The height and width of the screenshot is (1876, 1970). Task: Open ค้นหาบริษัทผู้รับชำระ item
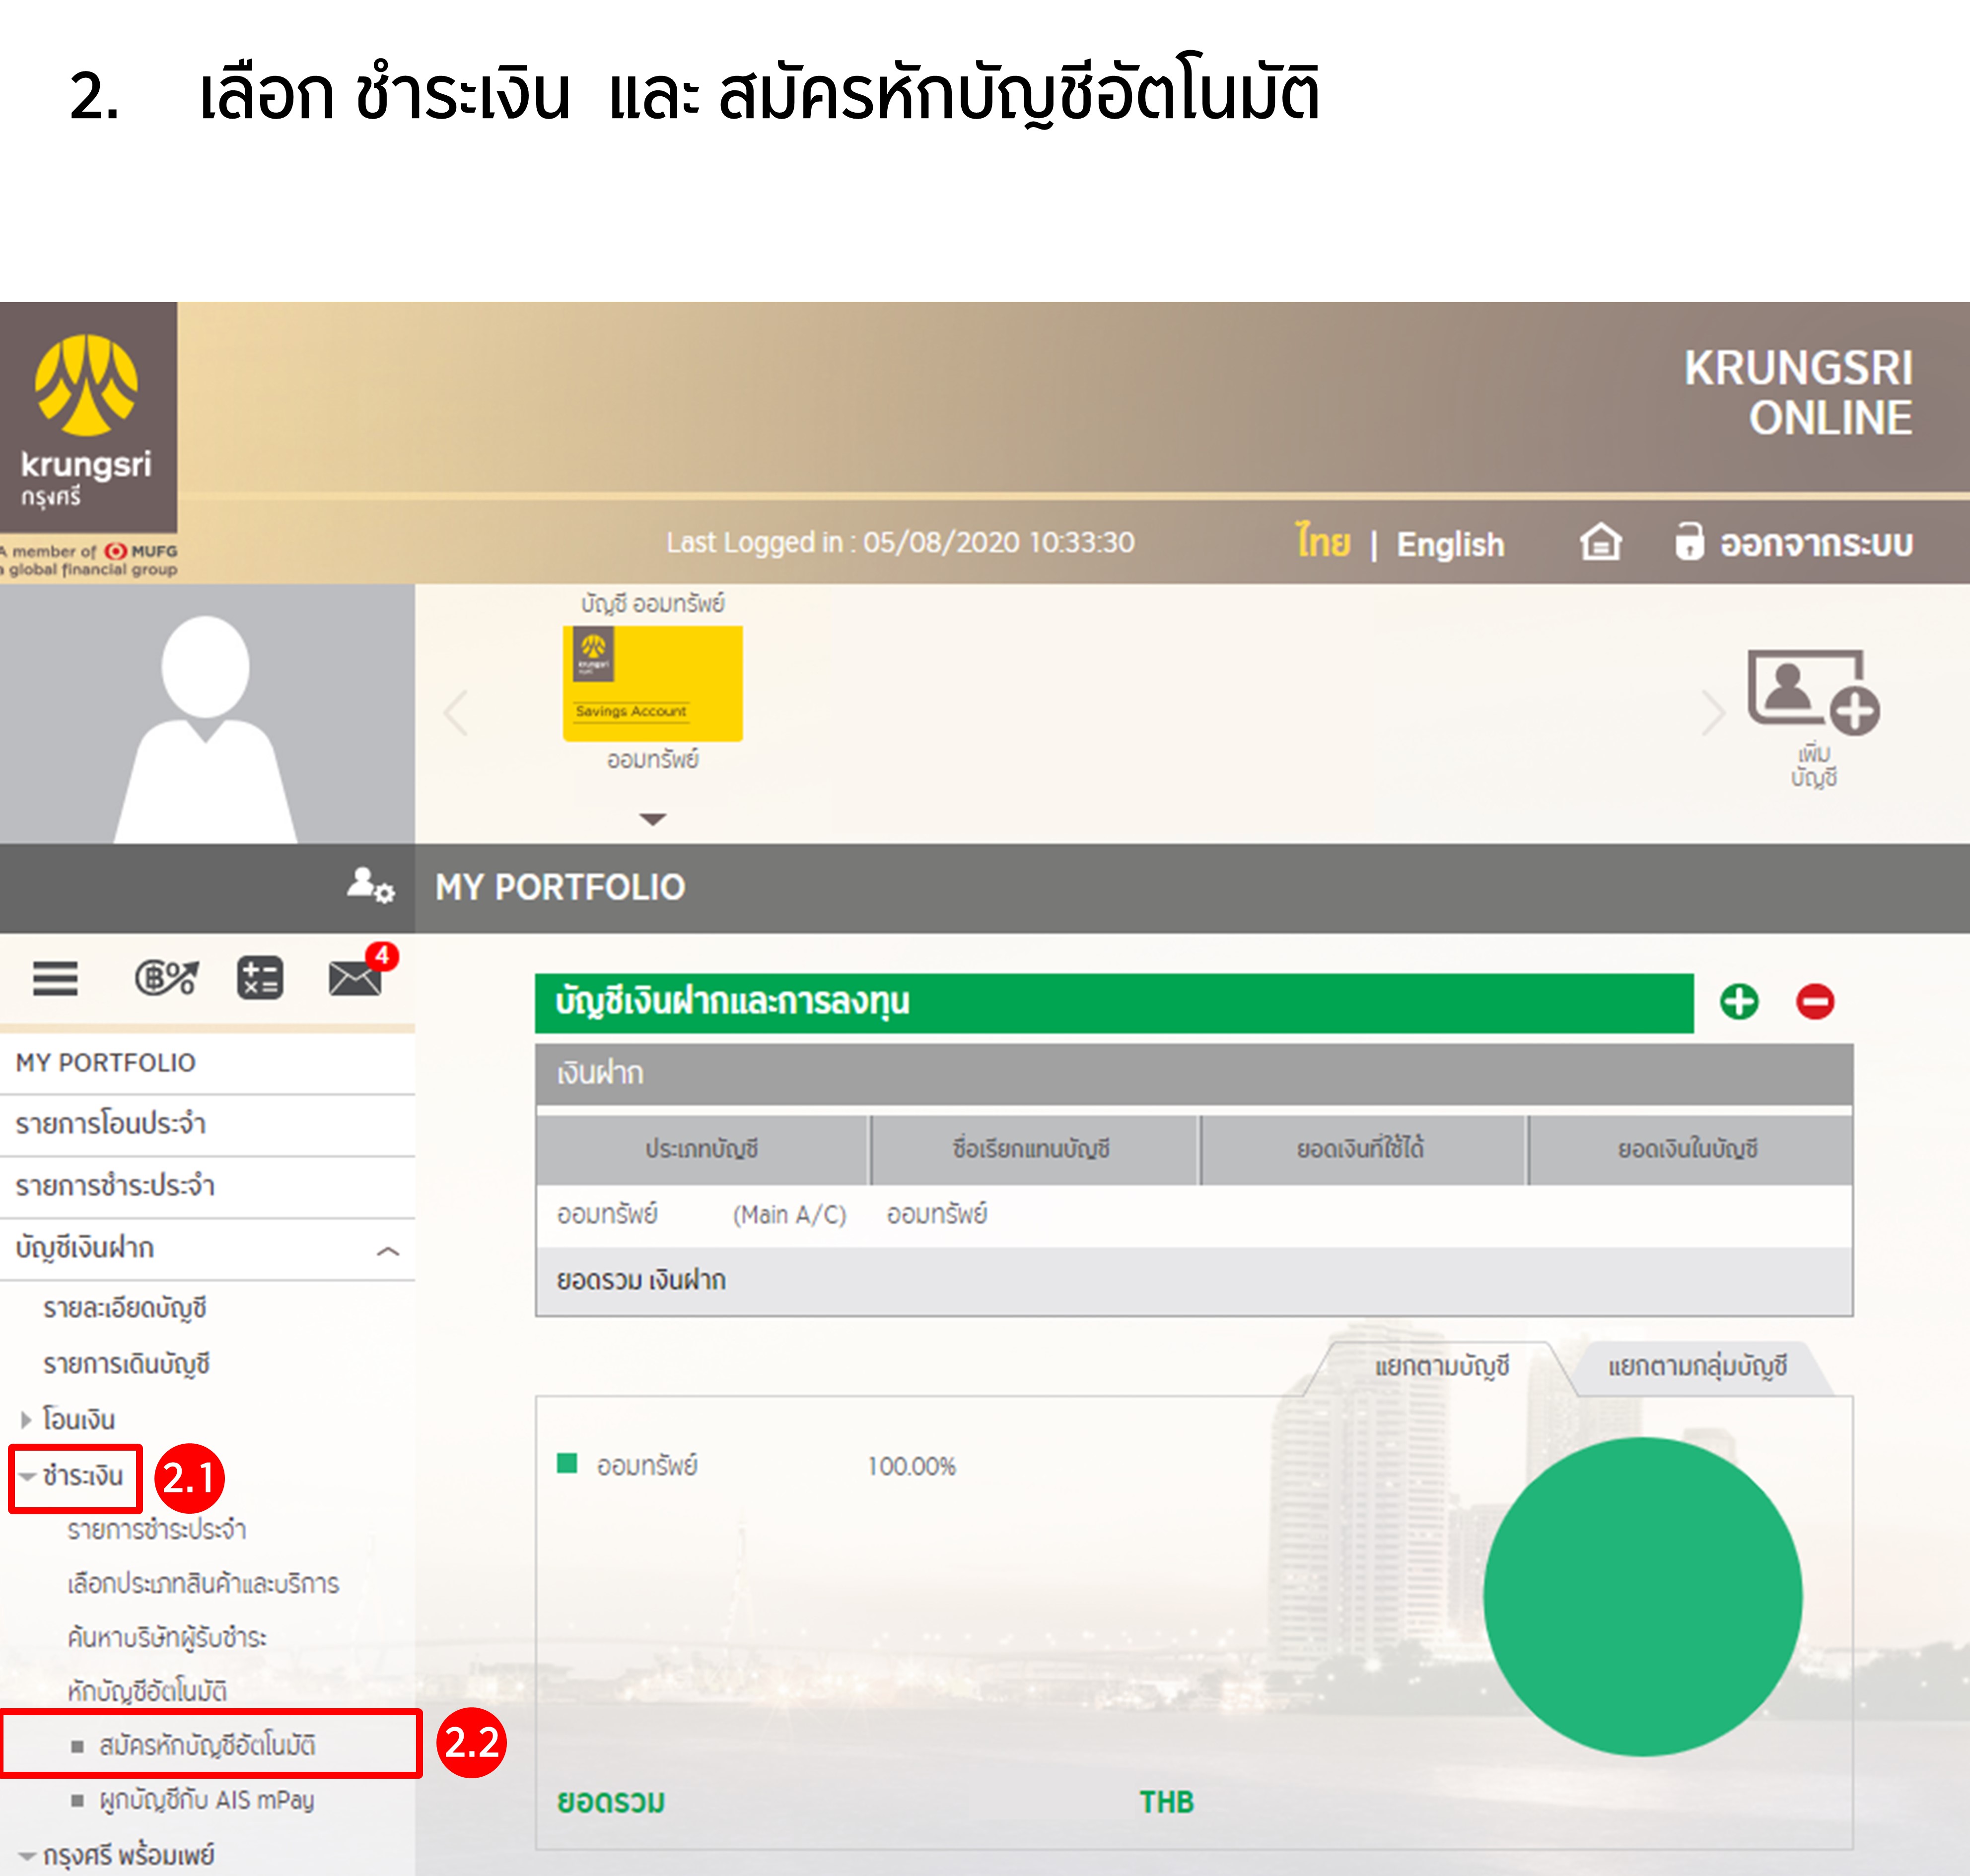click(167, 1638)
